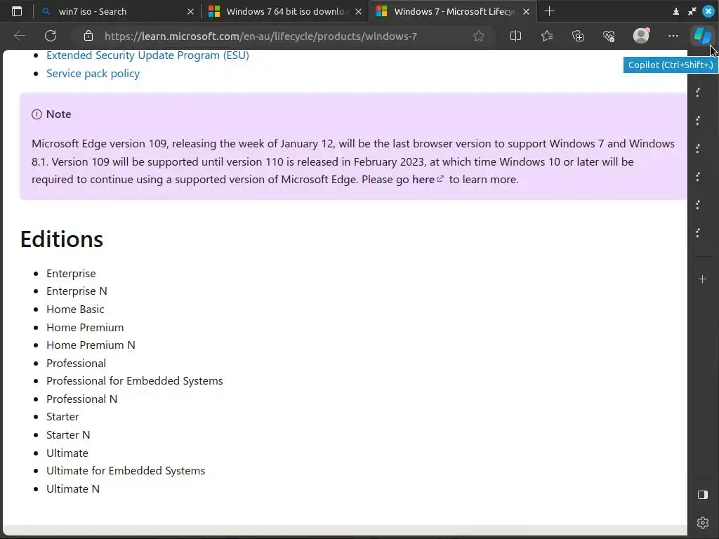719x539 pixels.
Task: Select the Windows 7 Microsoft Lifecycle tab
Action: coord(451,11)
